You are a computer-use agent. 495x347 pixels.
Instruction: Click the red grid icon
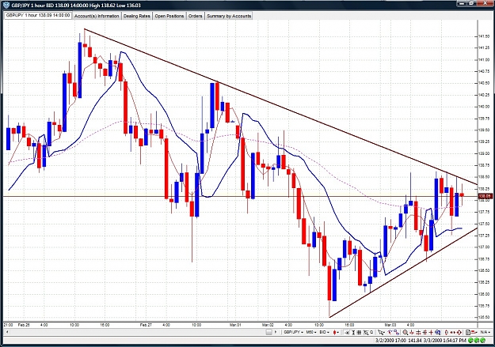click(x=425, y=332)
